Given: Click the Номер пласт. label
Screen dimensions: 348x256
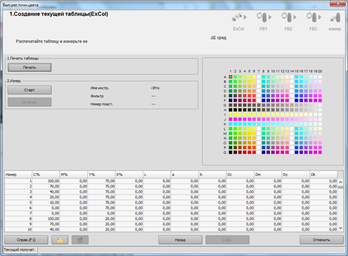Looking at the screenshot, I should coord(102,104).
